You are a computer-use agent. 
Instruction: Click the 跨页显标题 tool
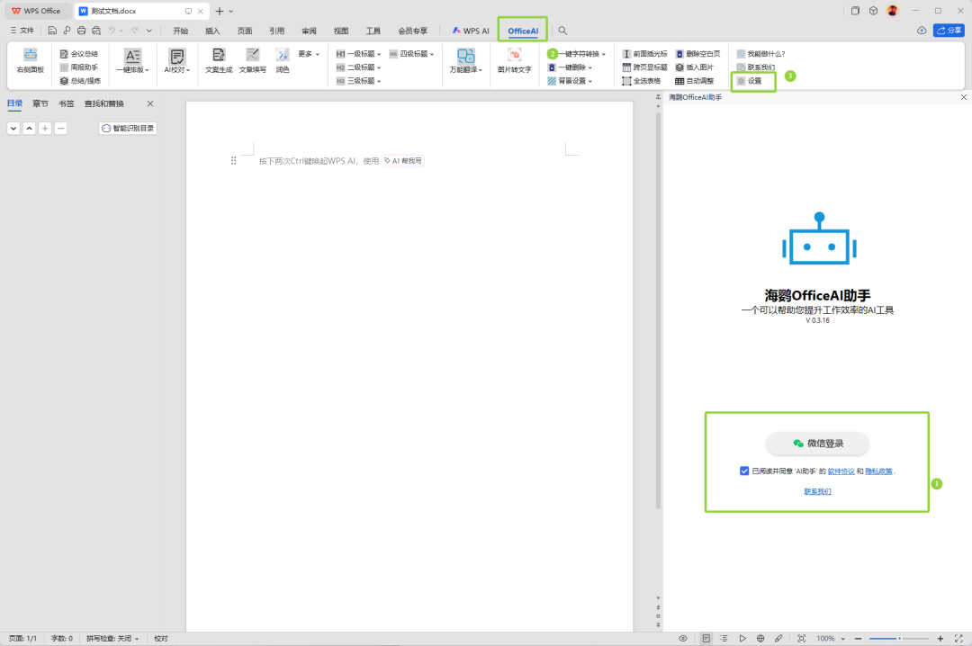pos(644,67)
